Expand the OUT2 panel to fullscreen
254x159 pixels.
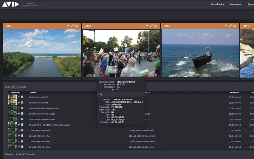[151, 26]
